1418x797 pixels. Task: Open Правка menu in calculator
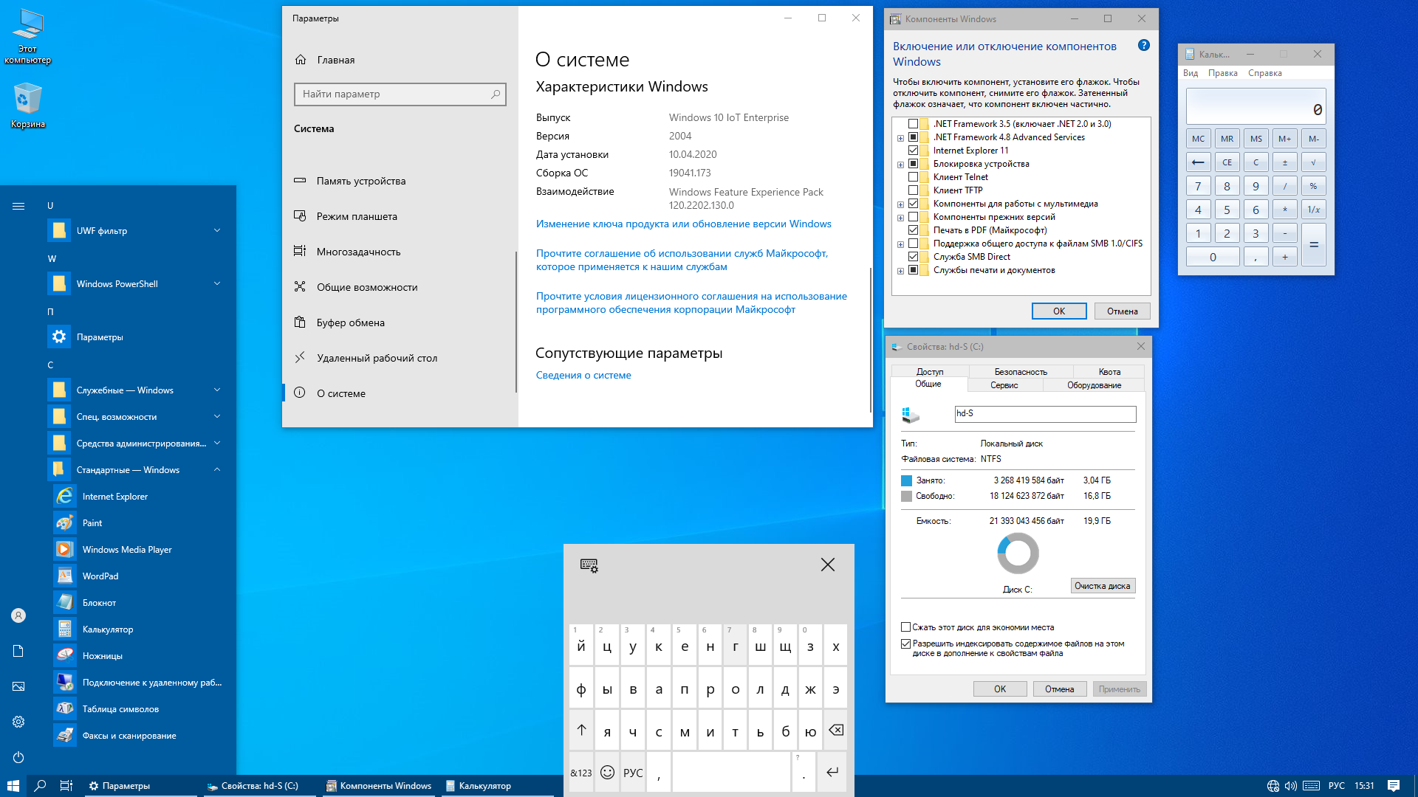coord(1223,73)
